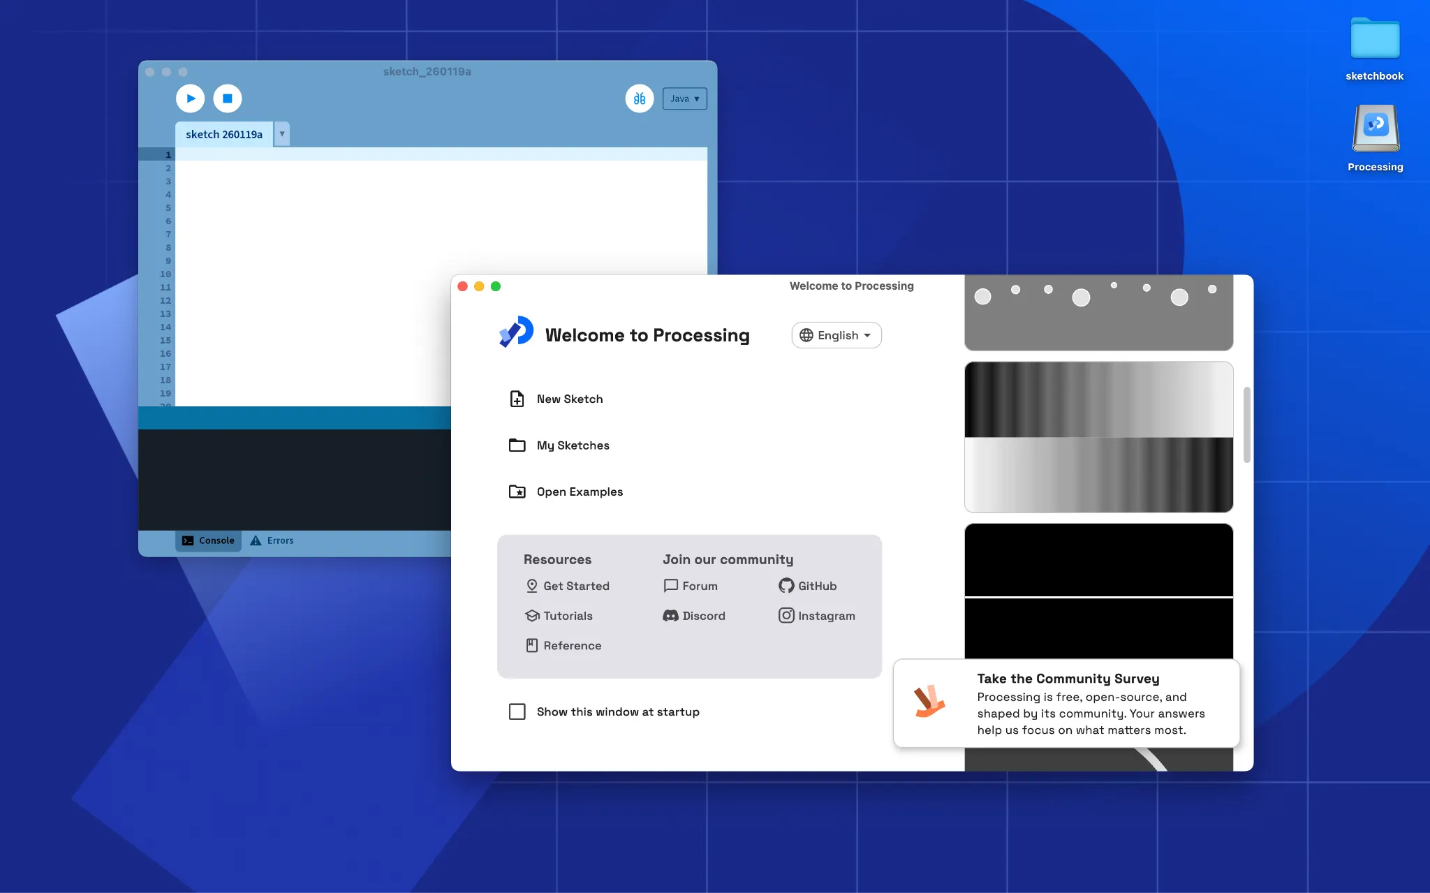The height and width of the screenshot is (893, 1430).
Task: Click the Processing logo in welcome window
Action: (516, 332)
